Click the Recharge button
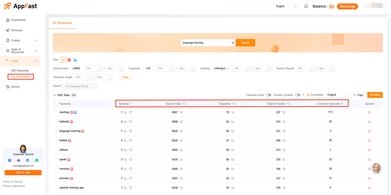 [347, 6]
